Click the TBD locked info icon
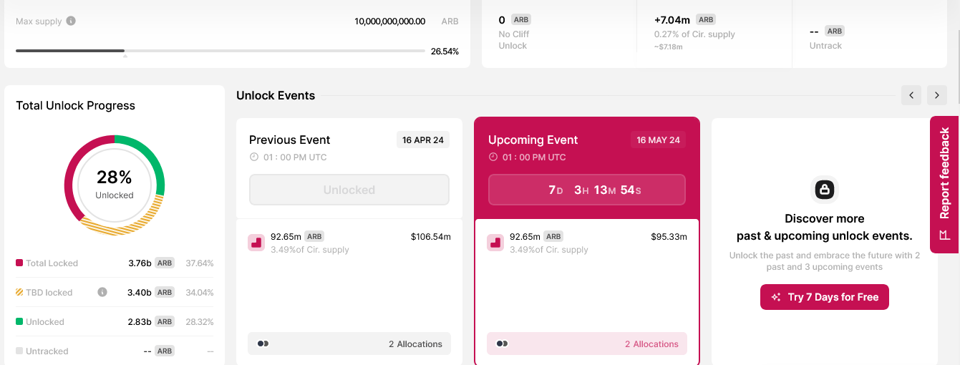 [x=102, y=292]
